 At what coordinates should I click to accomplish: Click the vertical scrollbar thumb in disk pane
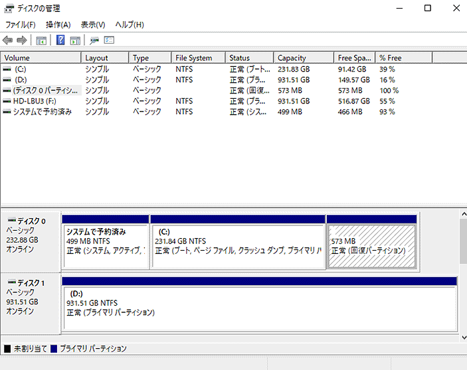[464, 241]
